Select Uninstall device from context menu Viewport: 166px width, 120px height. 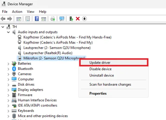coord(114,75)
